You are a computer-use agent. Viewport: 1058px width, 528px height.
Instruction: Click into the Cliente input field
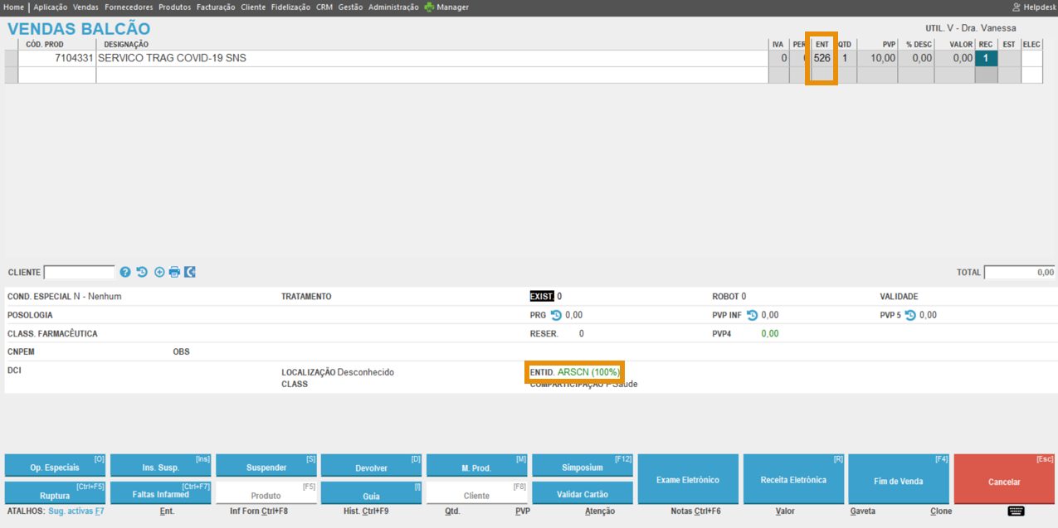click(x=79, y=273)
